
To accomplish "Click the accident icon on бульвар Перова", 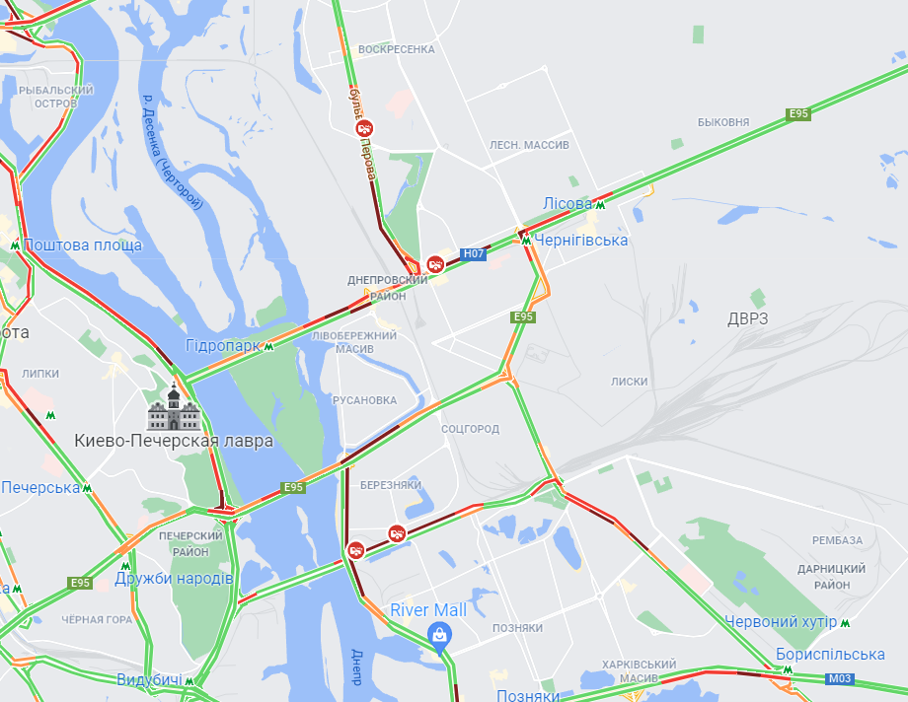I will 364,128.
